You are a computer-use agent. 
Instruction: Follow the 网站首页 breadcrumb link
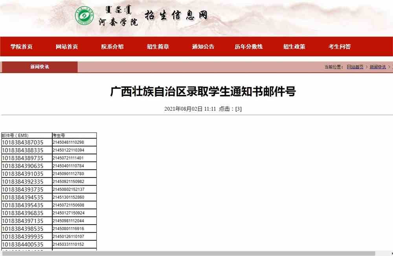point(355,67)
